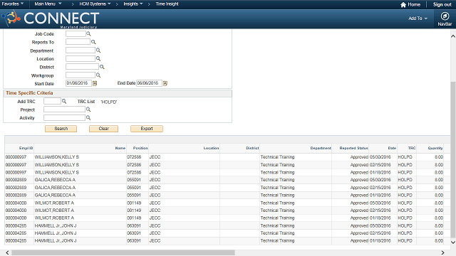Select the Time Insight breadcrumb
Screen dimensions: 456x256
coord(167,4)
